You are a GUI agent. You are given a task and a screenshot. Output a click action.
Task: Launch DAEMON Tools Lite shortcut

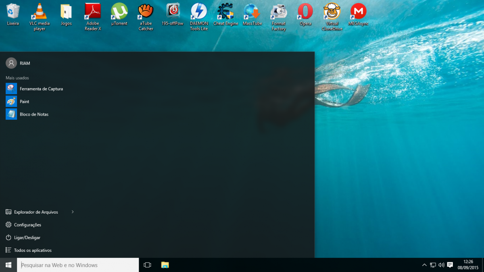click(199, 17)
